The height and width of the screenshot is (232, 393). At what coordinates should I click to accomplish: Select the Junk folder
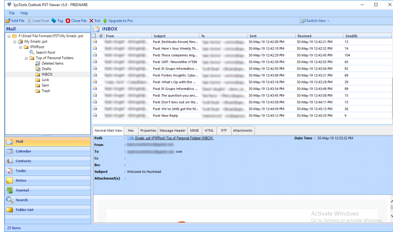(x=42, y=80)
